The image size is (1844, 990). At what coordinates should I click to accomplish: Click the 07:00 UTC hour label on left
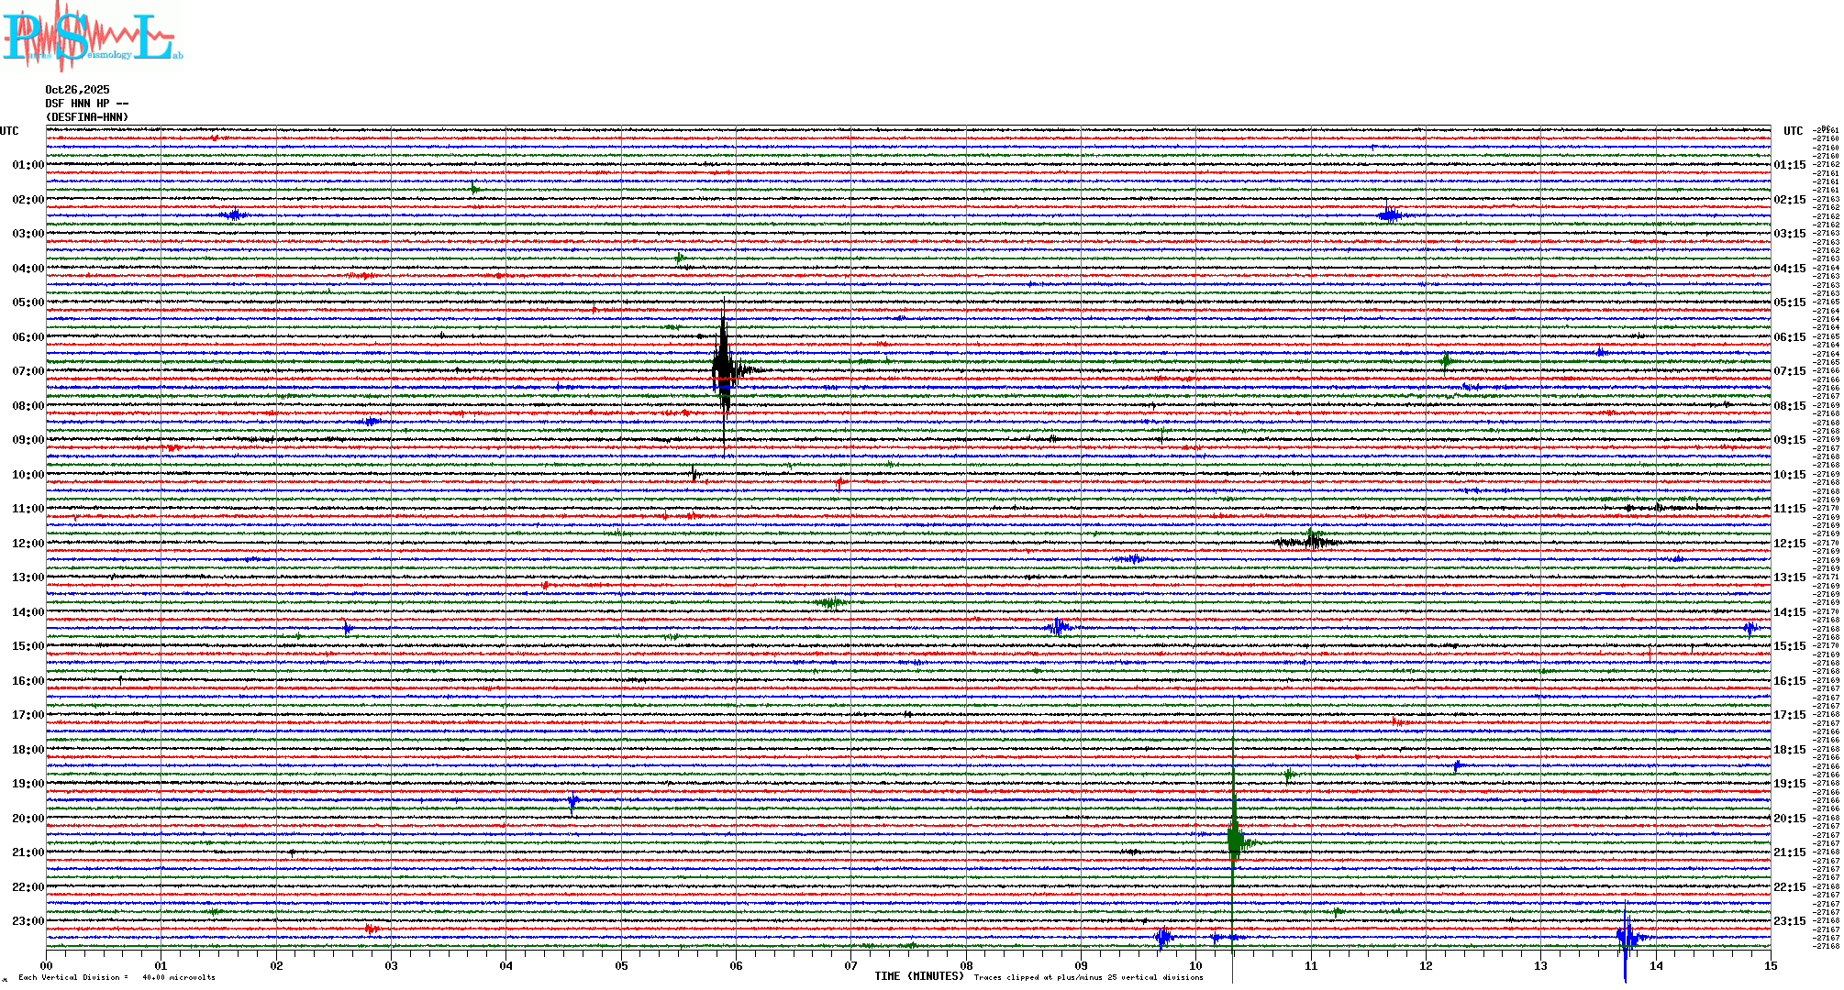coord(28,371)
